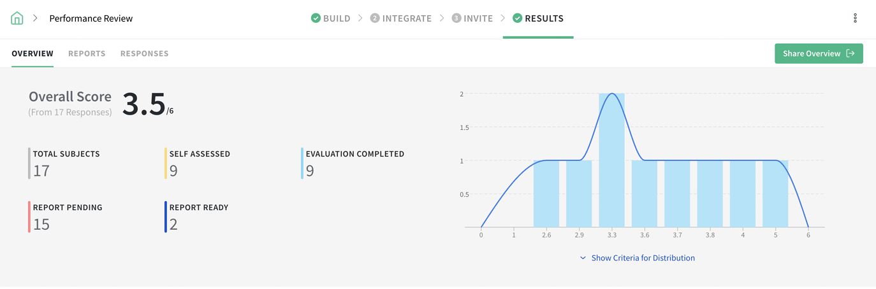The height and width of the screenshot is (289, 876).
Task: Click the RESULTS green checkmark icon
Action: tap(518, 18)
